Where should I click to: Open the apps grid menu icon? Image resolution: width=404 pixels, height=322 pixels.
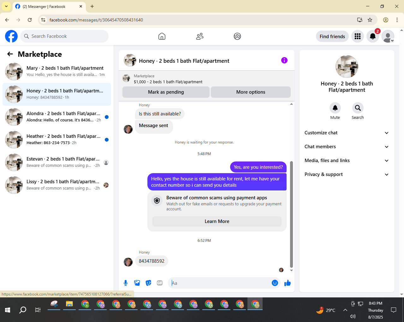(358, 36)
